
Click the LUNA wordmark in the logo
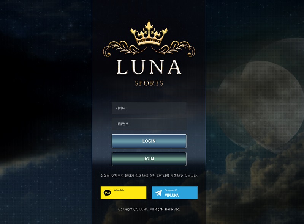(149, 67)
